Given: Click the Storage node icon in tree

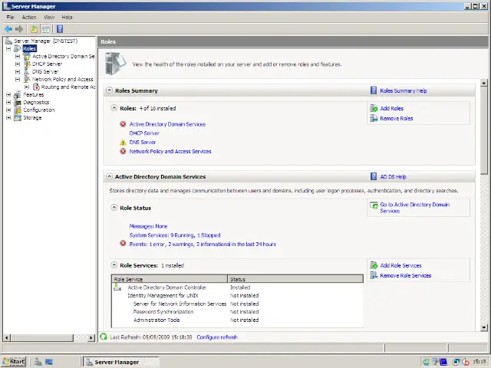Looking at the screenshot, I should pyautogui.click(x=18, y=117).
